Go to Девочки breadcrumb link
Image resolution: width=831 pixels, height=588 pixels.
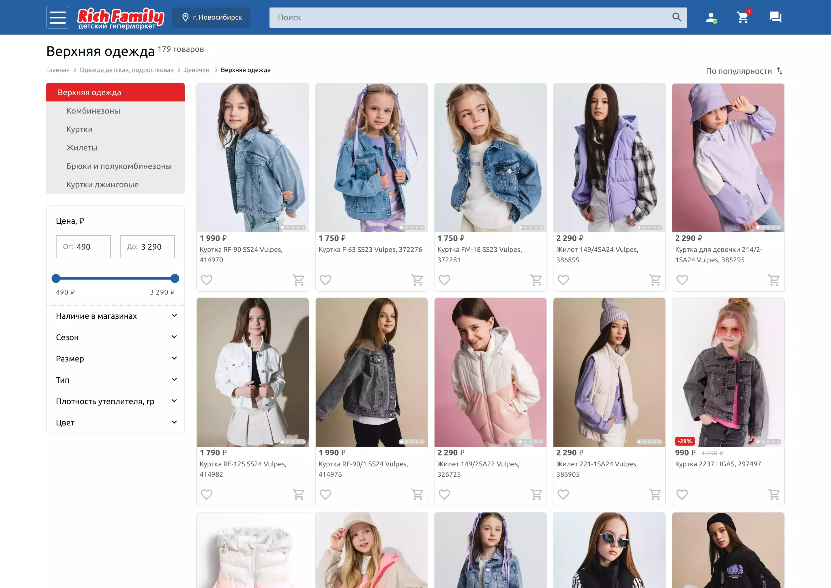point(197,70)
